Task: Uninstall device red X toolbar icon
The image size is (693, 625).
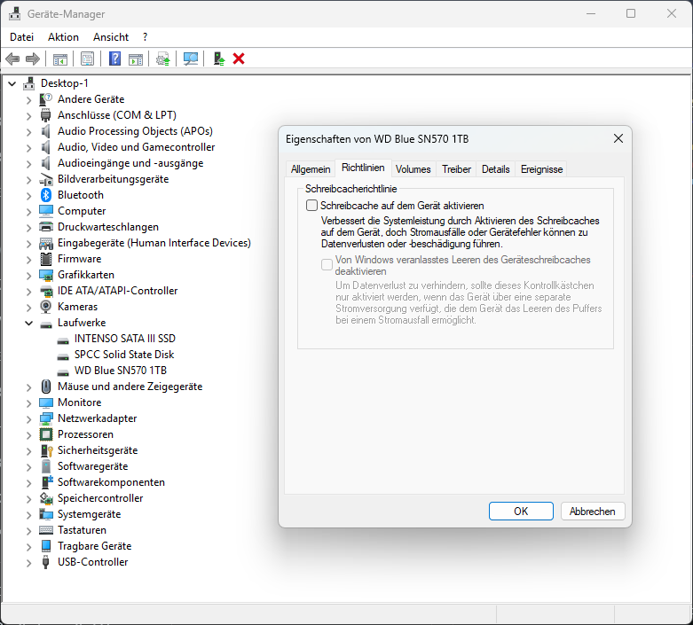Action: 239,59
